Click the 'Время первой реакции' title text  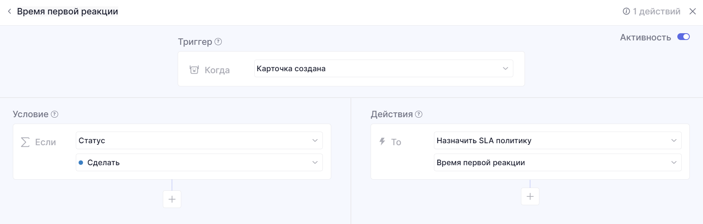[x=67, y=12]
